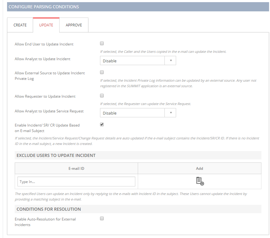Click Allow Analyst to Update Service Request label

click(x=49, y=111)
